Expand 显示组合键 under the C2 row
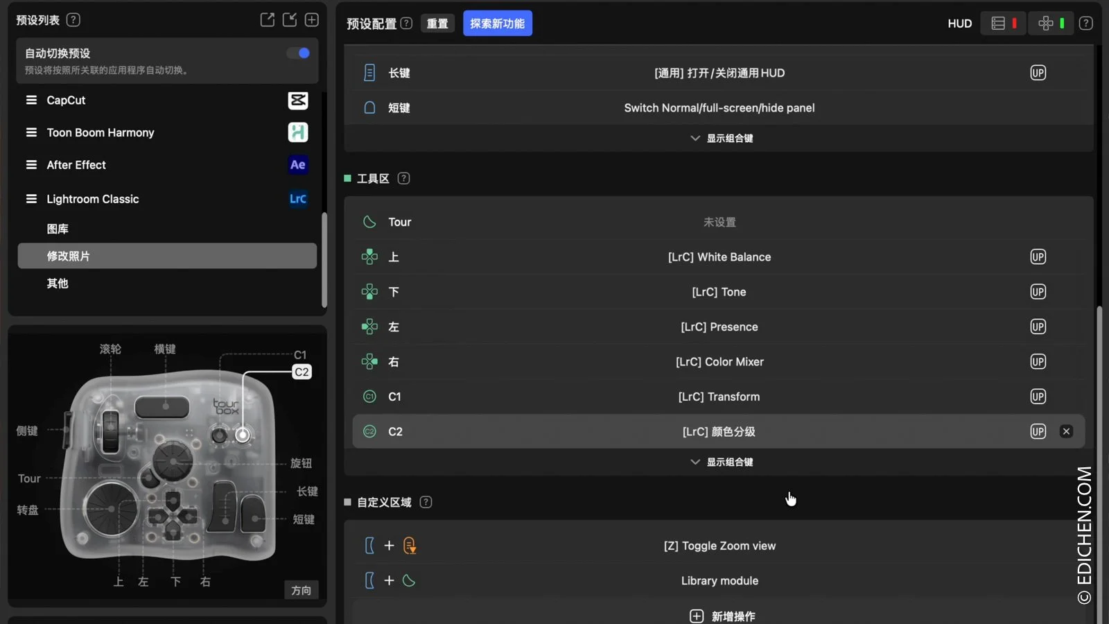 tap(722, 462)
